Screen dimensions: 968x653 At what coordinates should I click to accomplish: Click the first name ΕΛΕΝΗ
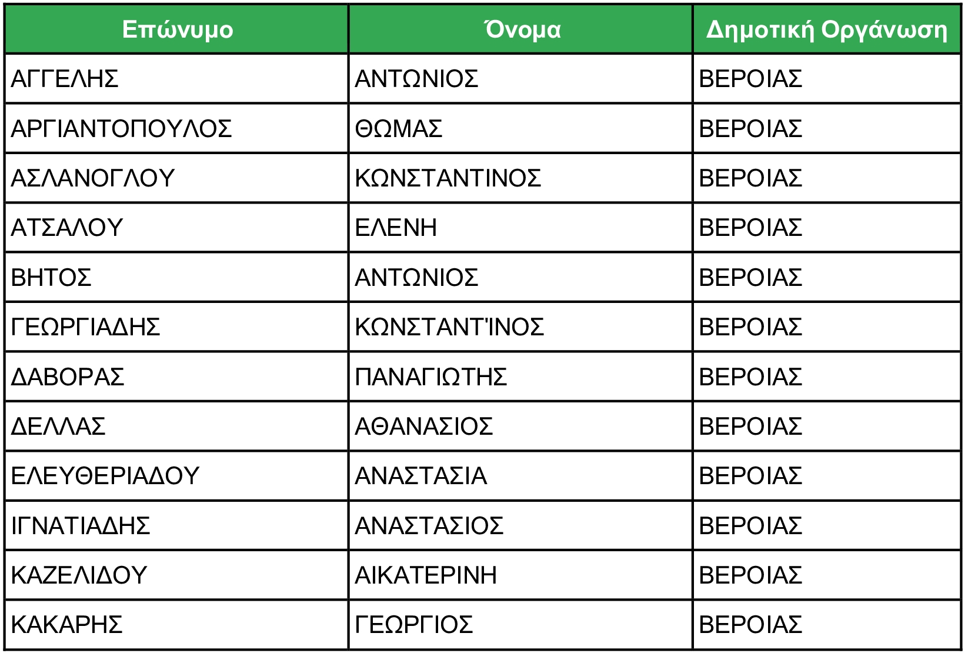click(x=396, y=228)
